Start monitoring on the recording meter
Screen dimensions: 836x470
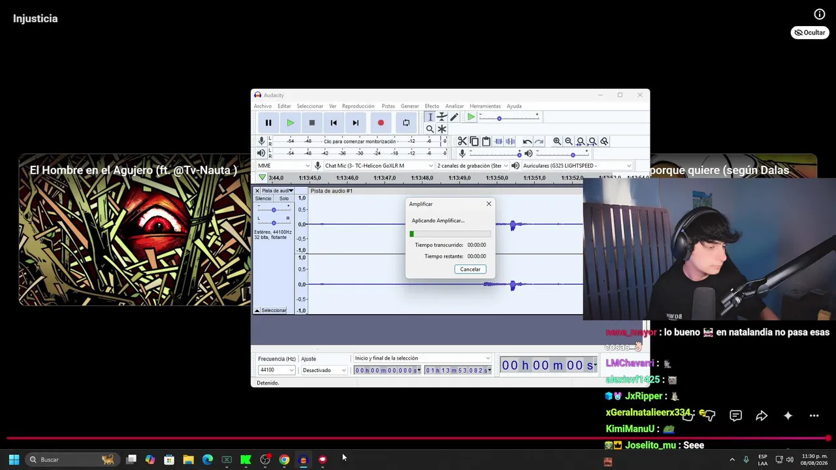point(360,141)
